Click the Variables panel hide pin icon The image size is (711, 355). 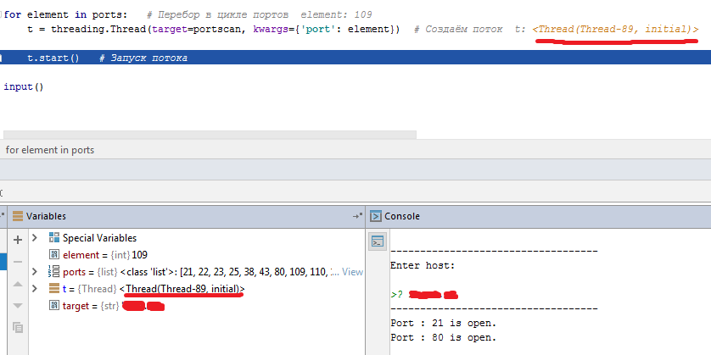pos(357,216)
